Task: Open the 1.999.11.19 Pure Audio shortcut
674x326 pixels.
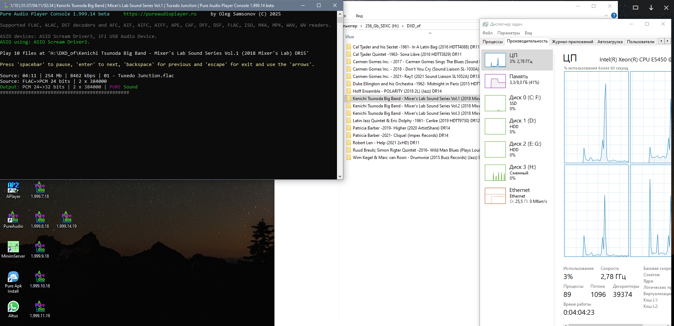Action: point(40,309)
